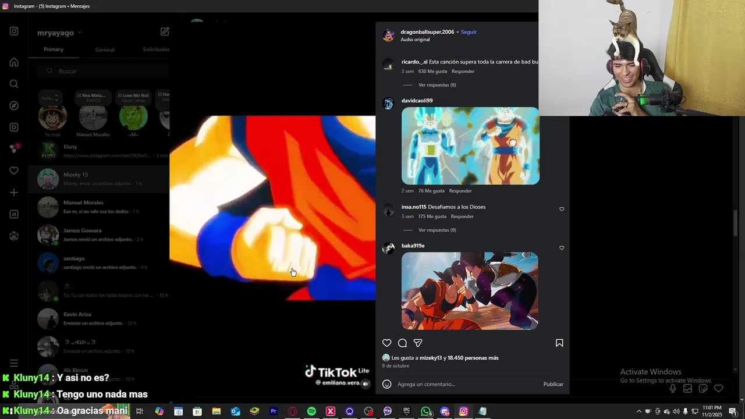745x419 pixels.
Task: Open WhatsApp from the taskbar
Action: click(x=426, y=411)
